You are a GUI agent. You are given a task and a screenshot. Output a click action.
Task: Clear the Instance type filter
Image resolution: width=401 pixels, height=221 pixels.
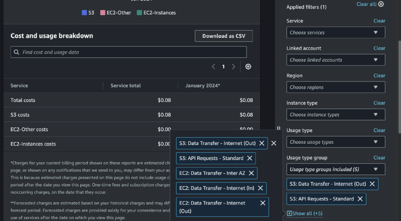point(379,103)
